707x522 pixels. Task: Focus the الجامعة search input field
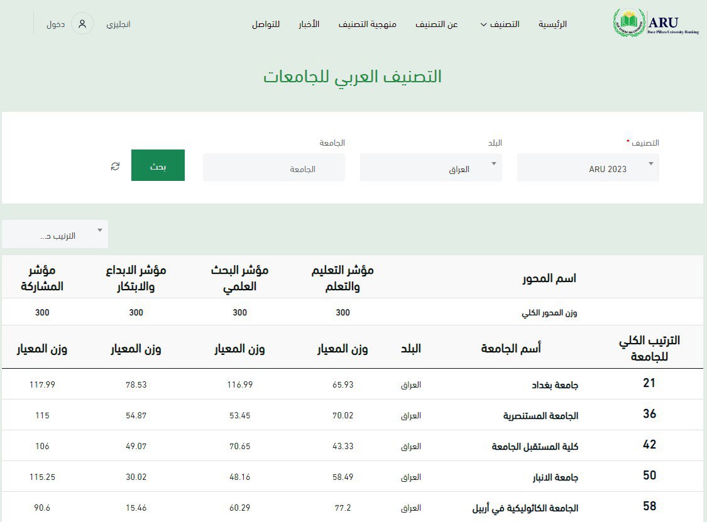click(x=274, y=168)
